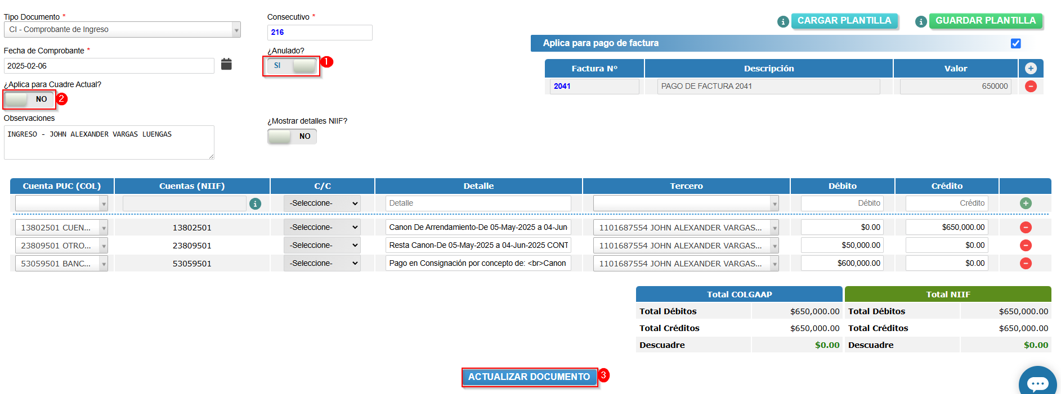Screen dimensions: 1061x394
Task: Expand C/C dropdown in 23809501 row
Action: pos(322,246)
